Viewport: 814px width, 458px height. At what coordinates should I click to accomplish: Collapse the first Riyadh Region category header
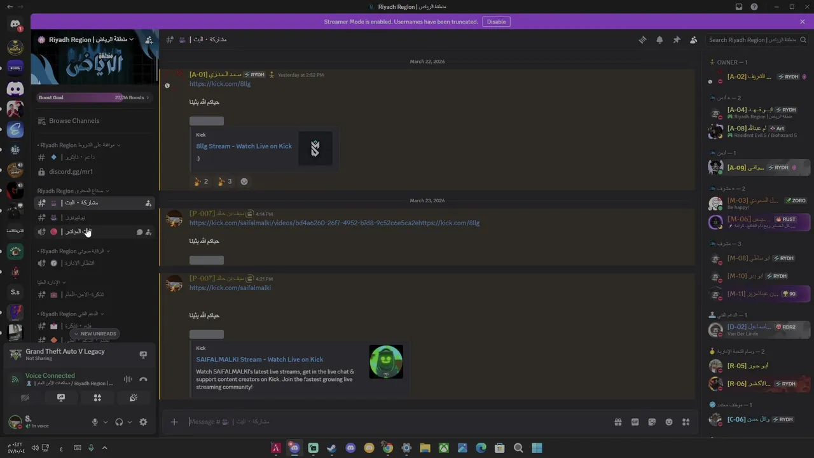tap(78, 145)
